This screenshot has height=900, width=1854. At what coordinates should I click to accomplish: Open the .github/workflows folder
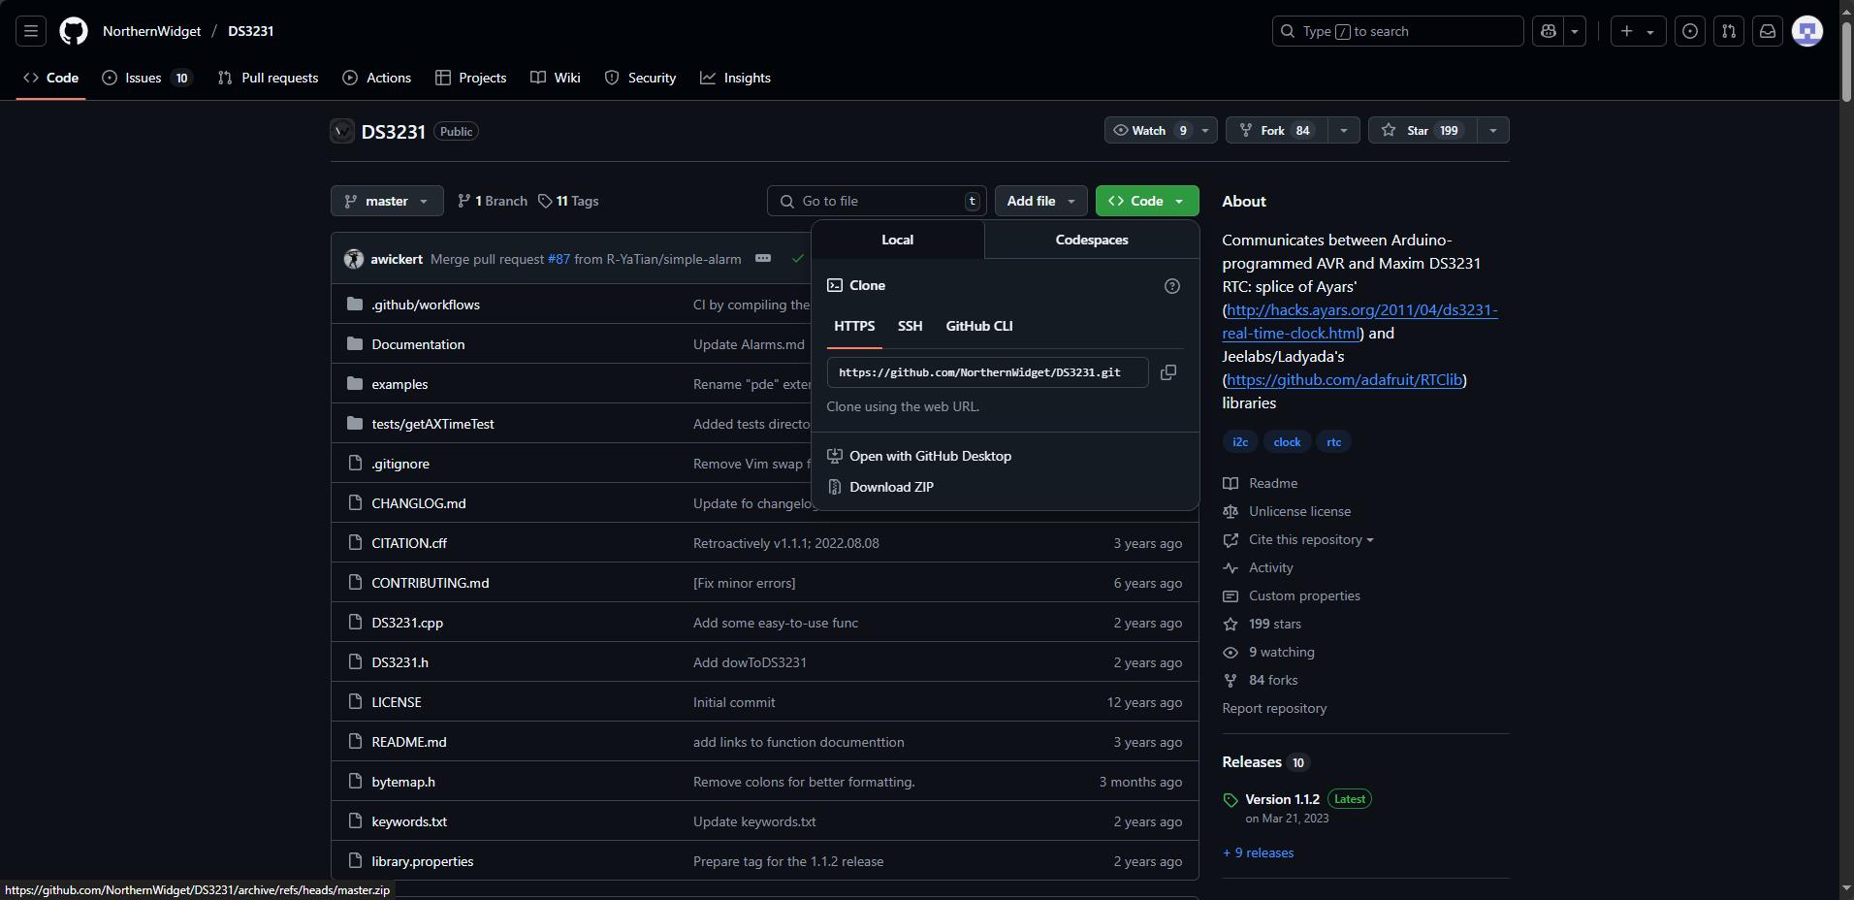click(426, 305)
